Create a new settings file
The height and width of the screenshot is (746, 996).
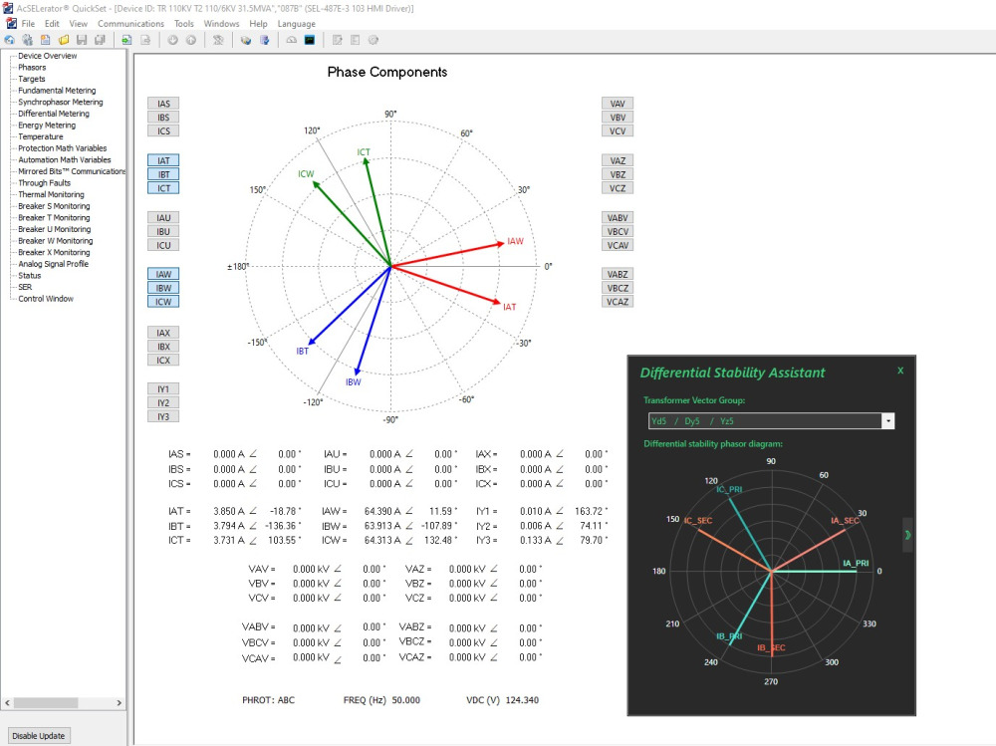[x=46, y=40]
